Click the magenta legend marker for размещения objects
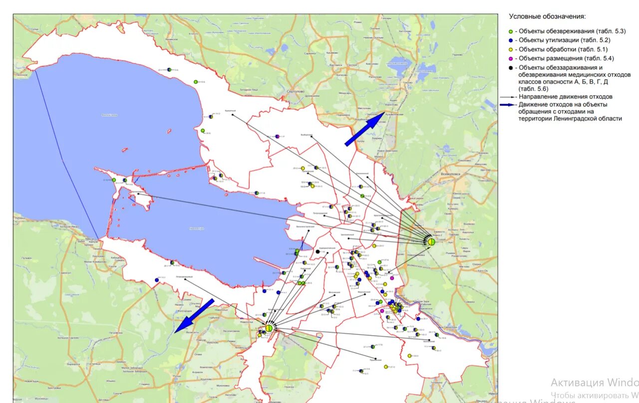This screenshot has width=639, height=403. click(x=511, y=58)
